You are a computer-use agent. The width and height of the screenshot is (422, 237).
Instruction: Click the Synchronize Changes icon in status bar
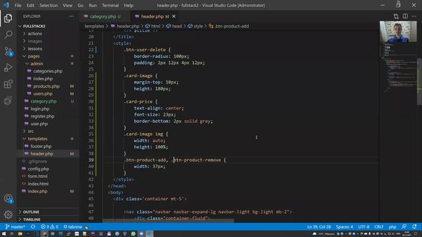(33, 226)
